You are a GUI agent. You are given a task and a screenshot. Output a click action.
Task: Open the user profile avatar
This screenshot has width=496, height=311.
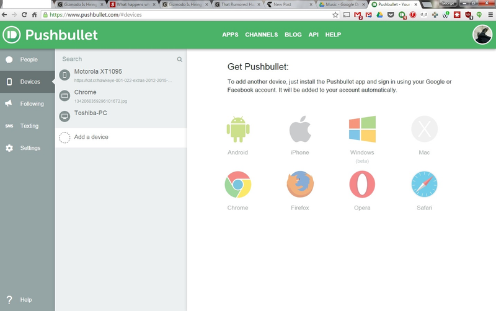(x=482, y=35)
